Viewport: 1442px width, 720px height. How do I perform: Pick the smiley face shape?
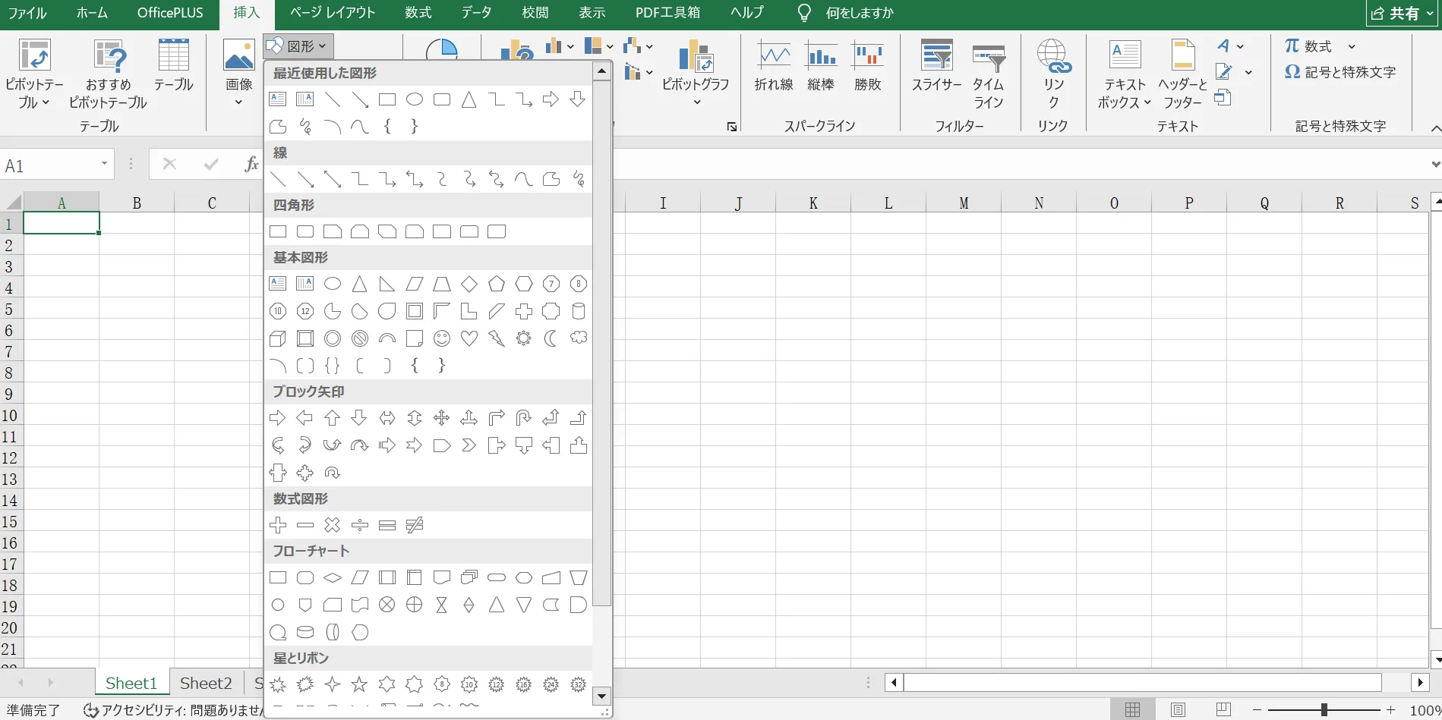click(442, 338)
